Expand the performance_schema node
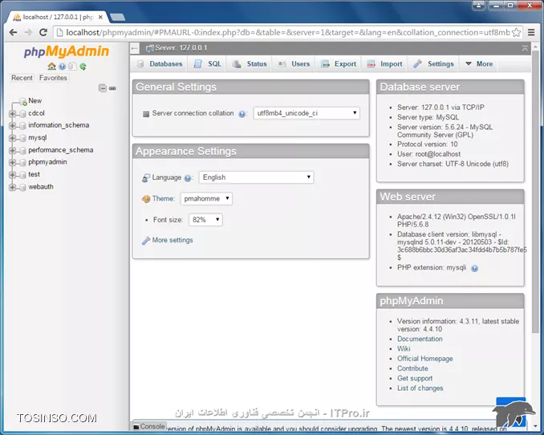This screenshot has height=435, width=544. 13,150
